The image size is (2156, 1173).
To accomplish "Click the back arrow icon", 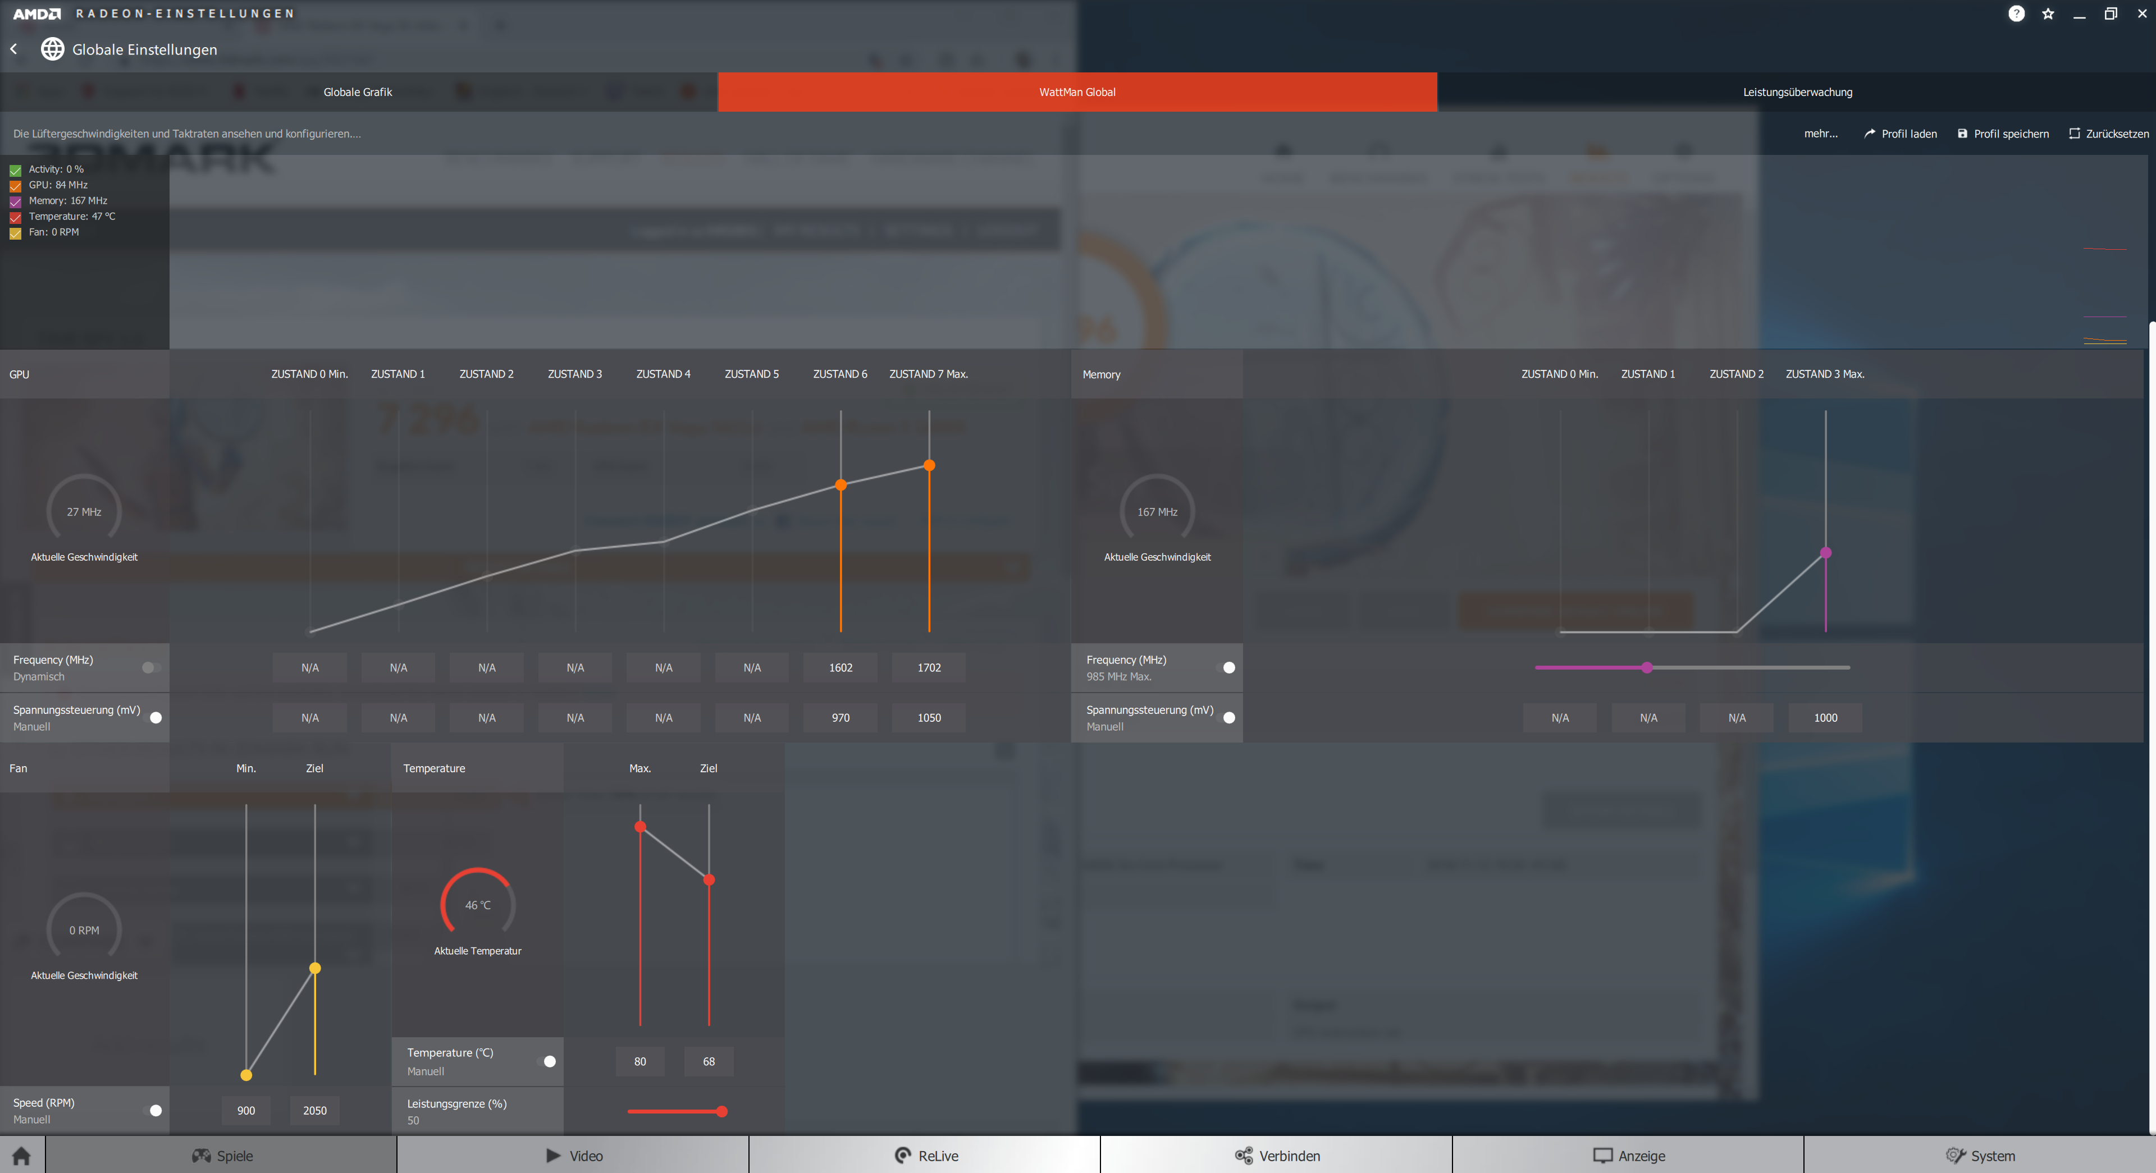I will 14,49.
